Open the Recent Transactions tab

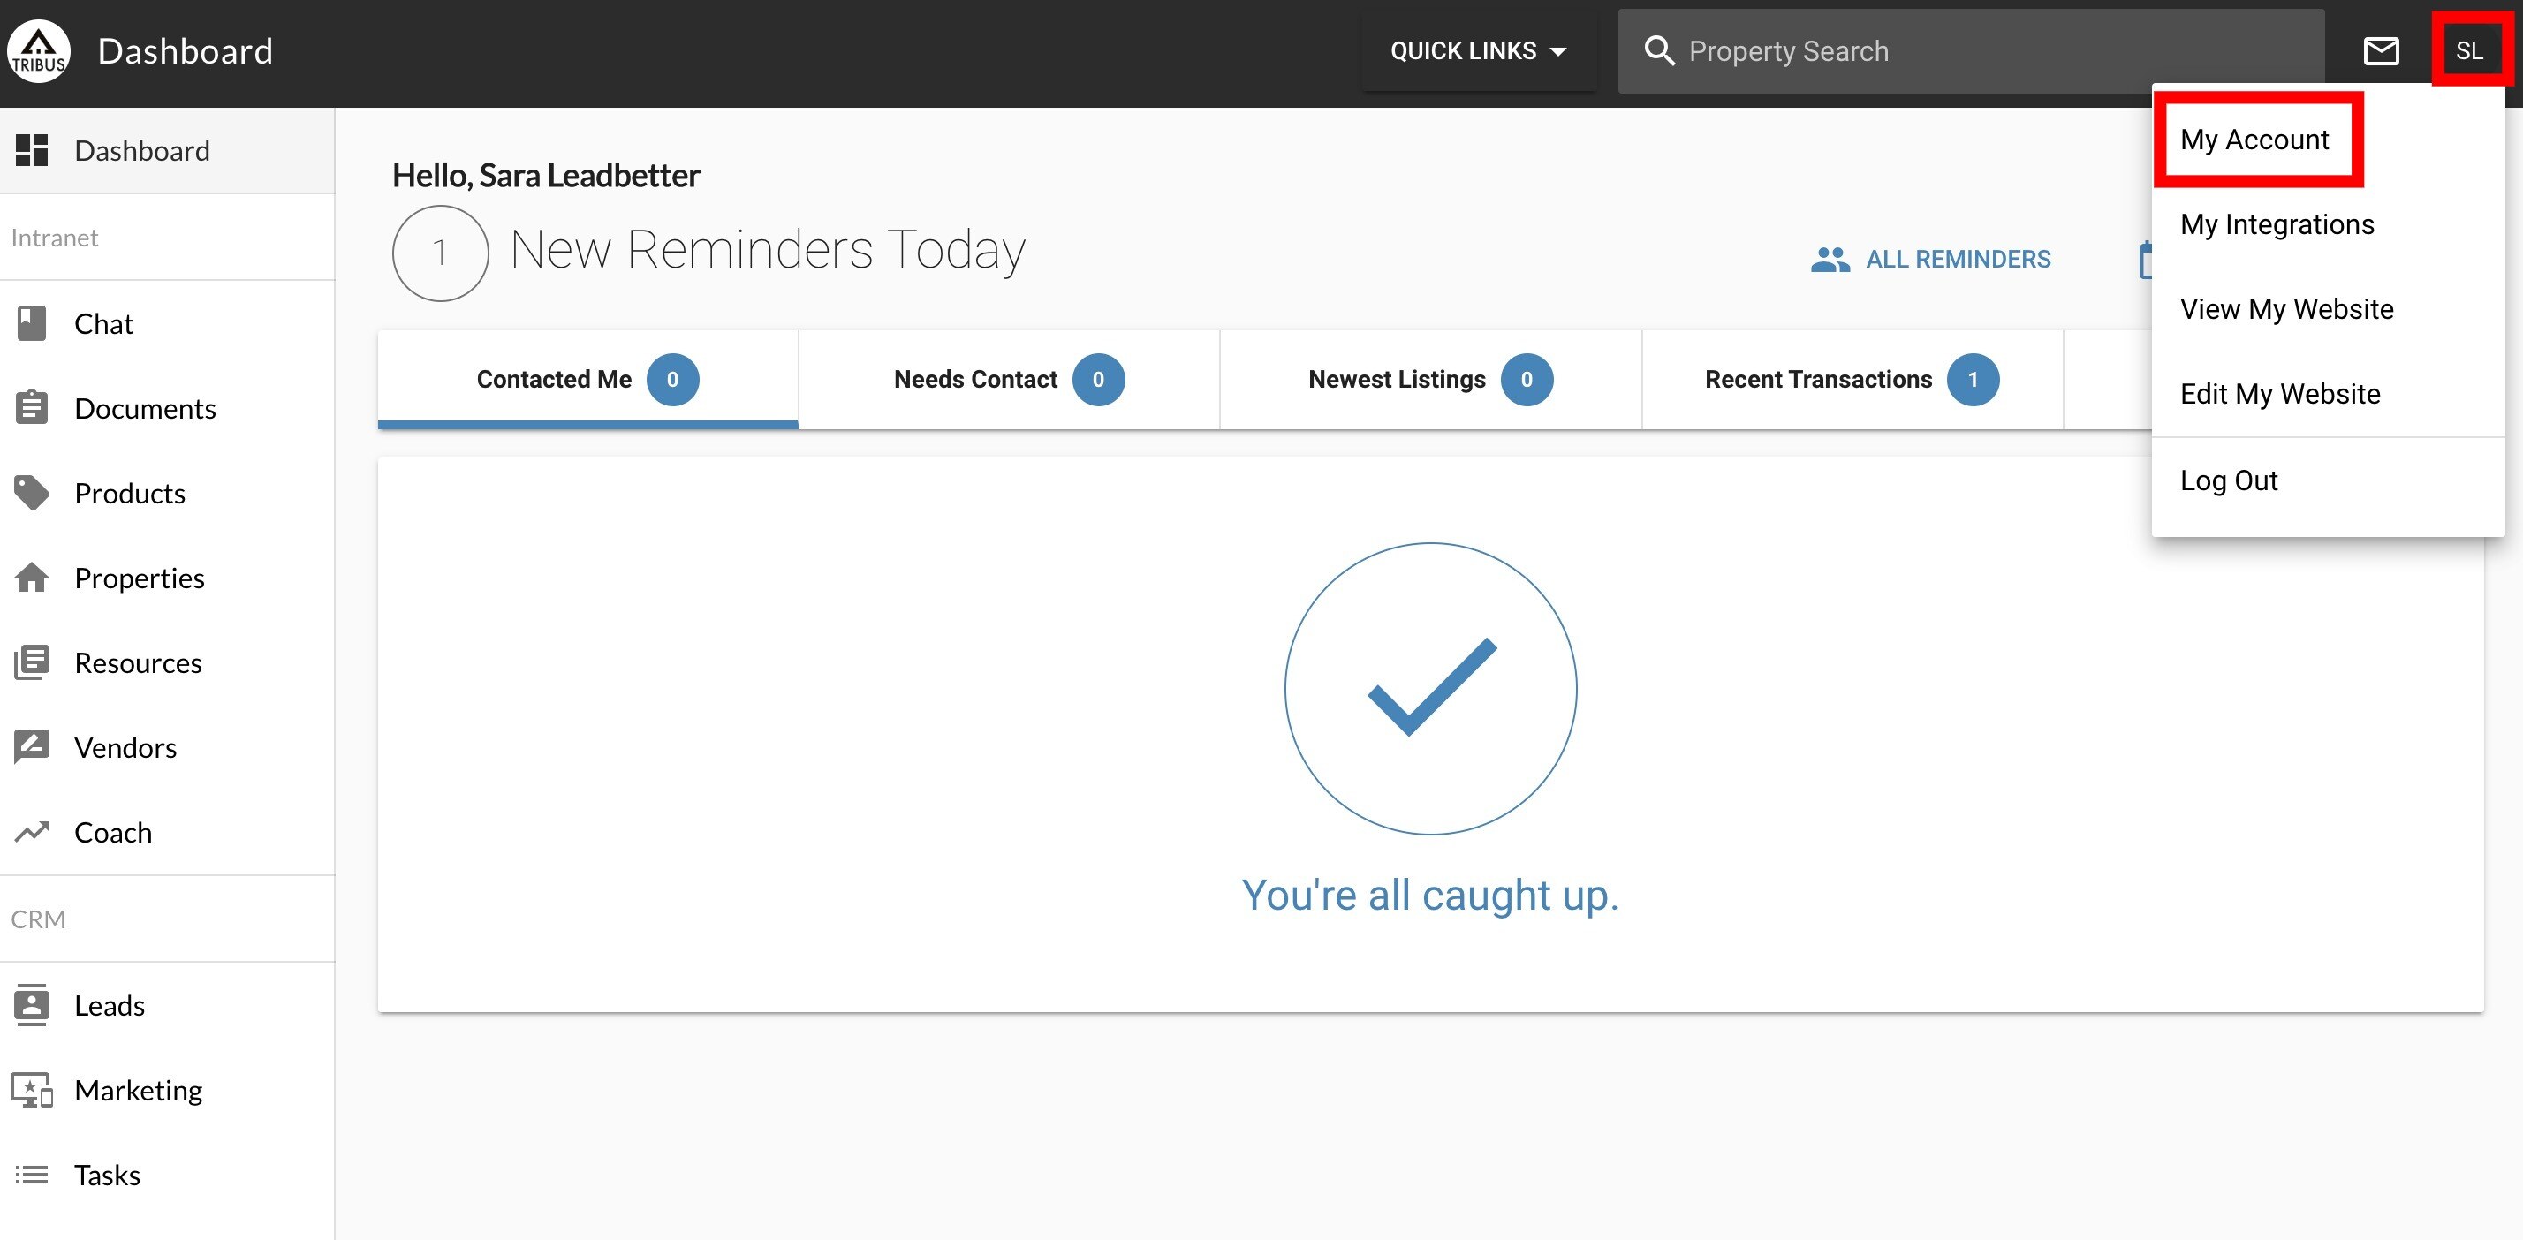1852,379
